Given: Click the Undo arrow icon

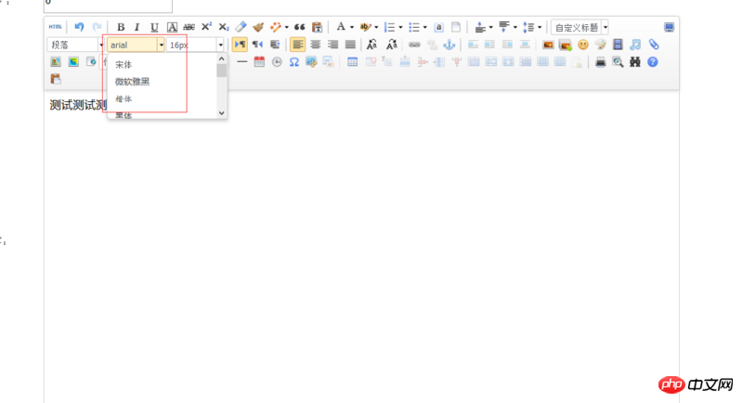Looking at the screenshot, I should coord(79,28).
